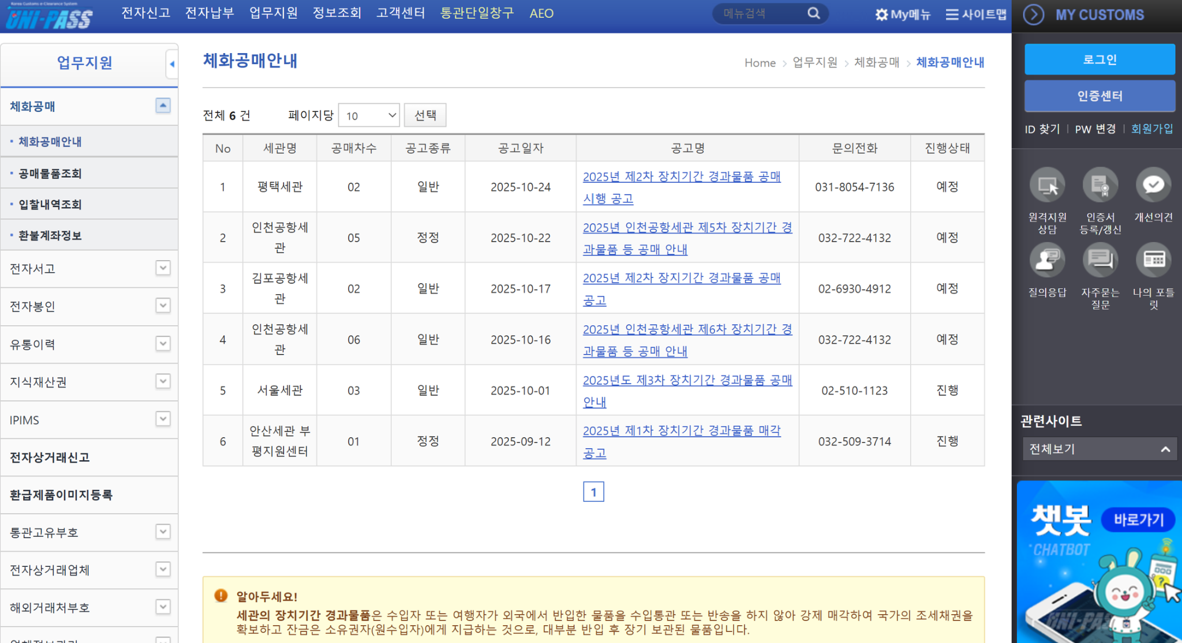Viewport: 1182px width, 643px height.
Task: Open the items-per-page dropdown showing 10
Action: (368, 115)
